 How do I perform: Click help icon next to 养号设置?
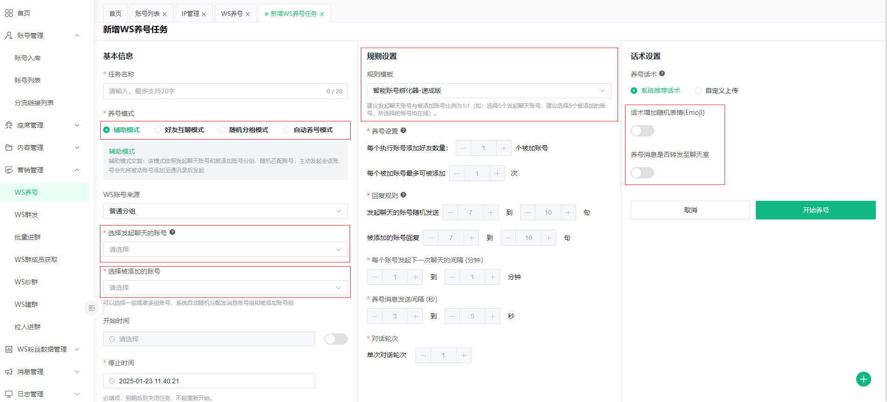[403, 131]
